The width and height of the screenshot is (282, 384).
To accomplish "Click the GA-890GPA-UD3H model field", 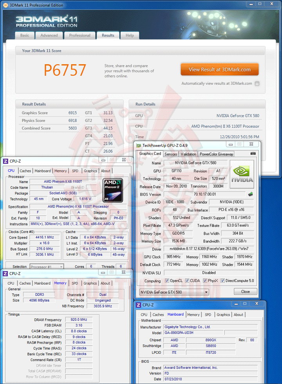I will [x=193, y=333].
